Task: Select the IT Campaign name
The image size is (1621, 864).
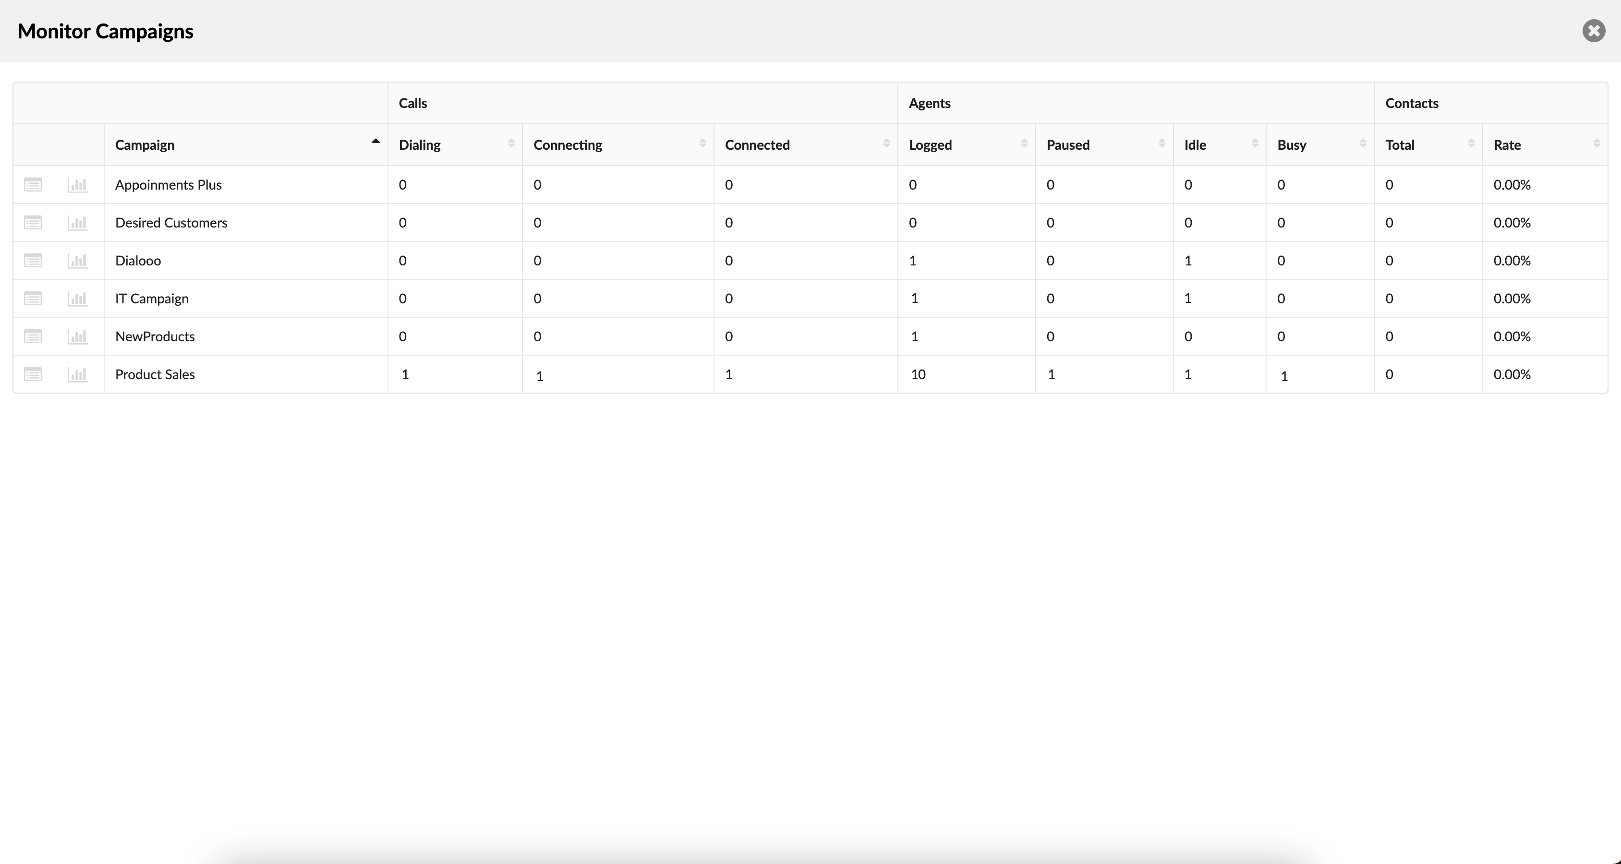Action: (x=152, y=298)
